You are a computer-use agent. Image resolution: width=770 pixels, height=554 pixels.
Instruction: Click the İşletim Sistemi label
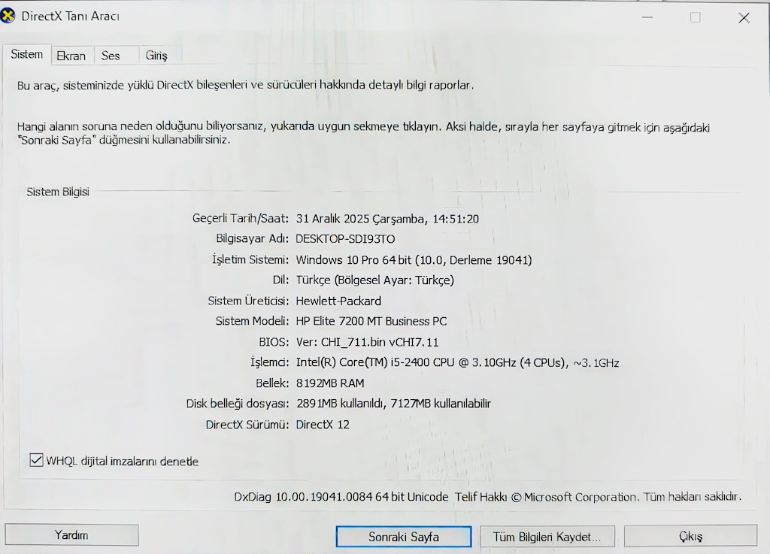coord(250,259)
